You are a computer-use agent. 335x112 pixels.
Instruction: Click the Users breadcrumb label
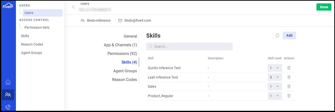[85, 4]
